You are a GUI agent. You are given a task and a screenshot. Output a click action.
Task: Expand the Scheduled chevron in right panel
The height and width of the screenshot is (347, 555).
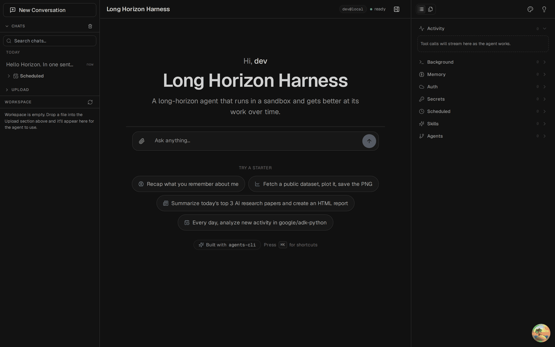(545, 111)
